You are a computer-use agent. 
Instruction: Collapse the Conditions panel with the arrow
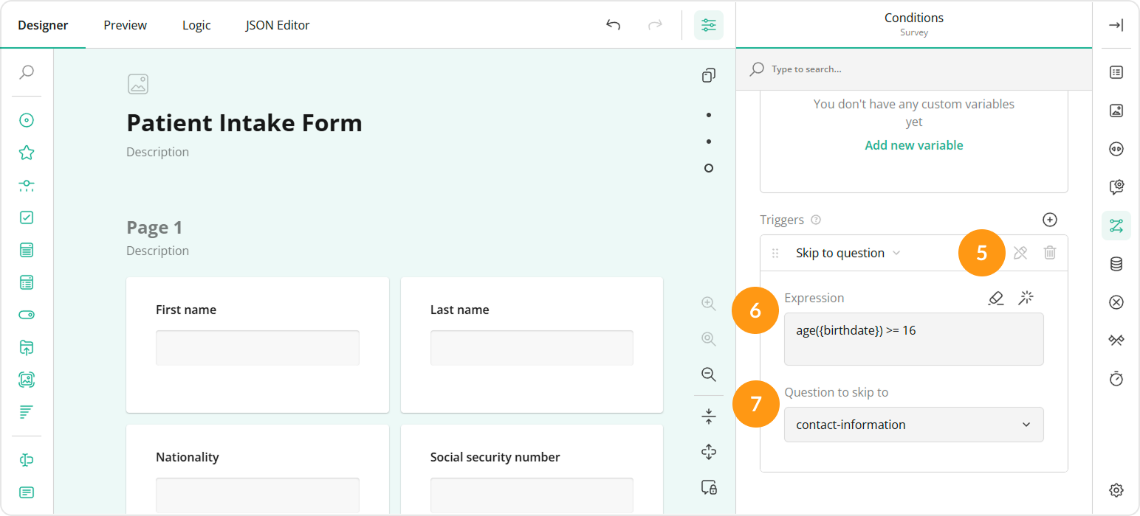click(x=1116, y=24)
